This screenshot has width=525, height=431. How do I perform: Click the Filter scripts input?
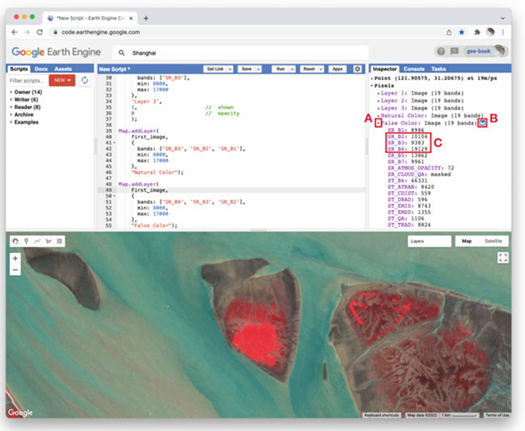point(27,81)
